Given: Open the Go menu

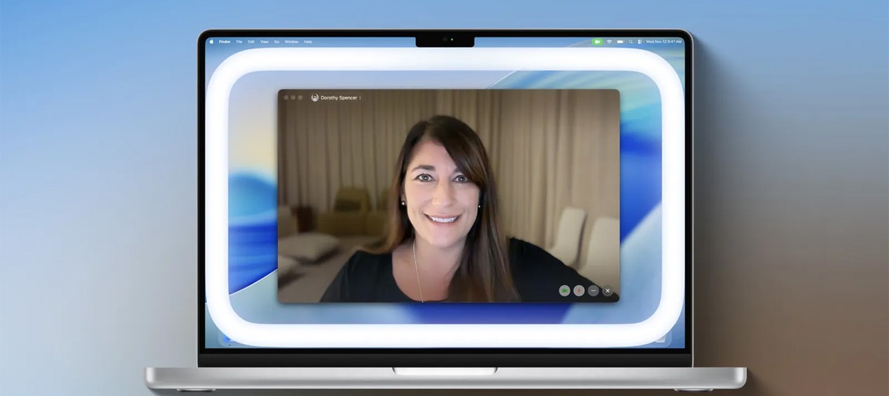Looking at the screenshot, I should (277, 42).
